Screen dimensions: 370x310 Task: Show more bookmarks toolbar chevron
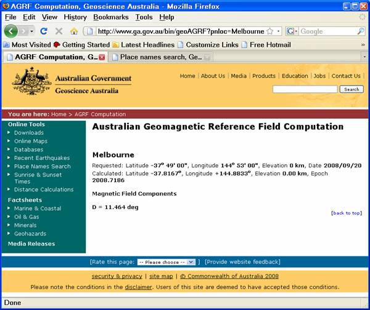tap(363, 45)
